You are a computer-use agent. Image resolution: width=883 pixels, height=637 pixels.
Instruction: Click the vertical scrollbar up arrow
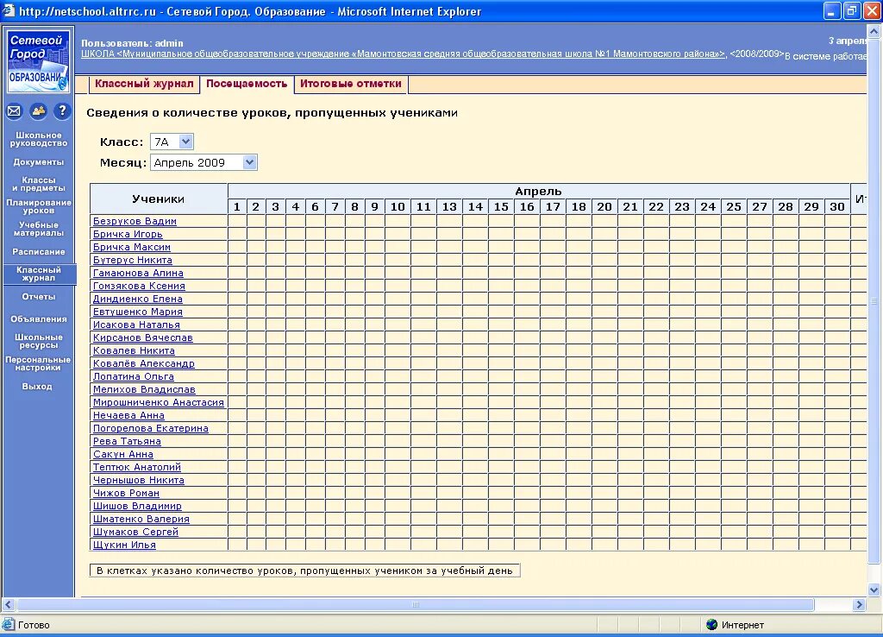[x=874, y=32]
